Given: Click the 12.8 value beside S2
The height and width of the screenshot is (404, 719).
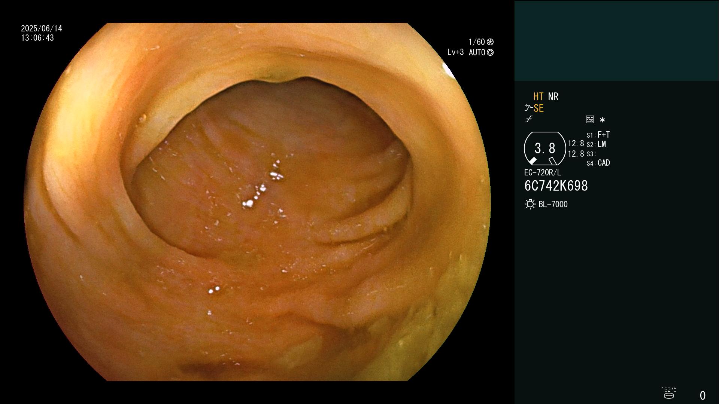Looking at the screenshot, I should click(576, 143).
